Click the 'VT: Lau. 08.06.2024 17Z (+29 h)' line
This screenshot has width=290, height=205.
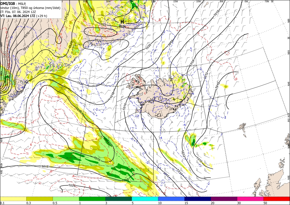24,16
